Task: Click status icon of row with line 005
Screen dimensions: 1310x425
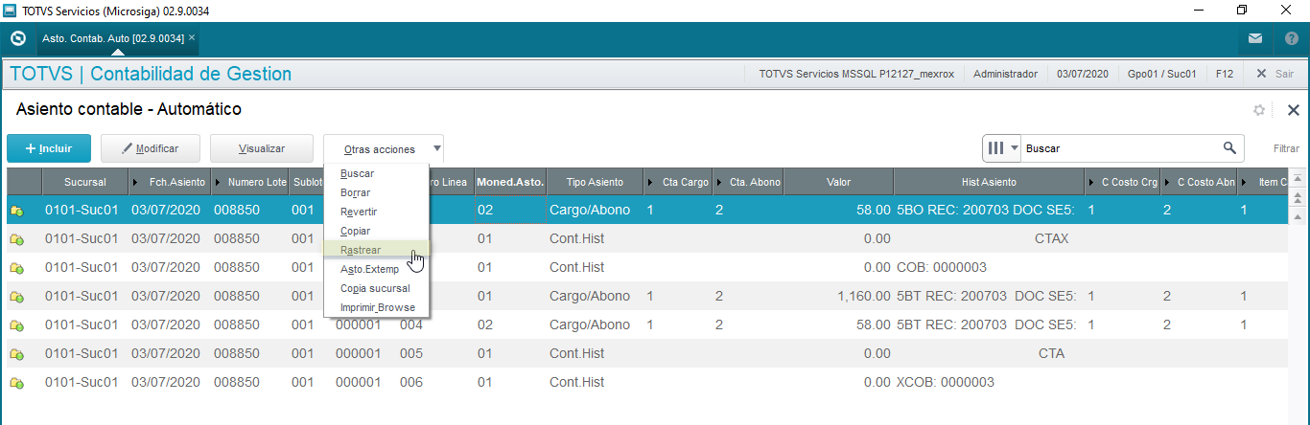Action: point(17,354)
